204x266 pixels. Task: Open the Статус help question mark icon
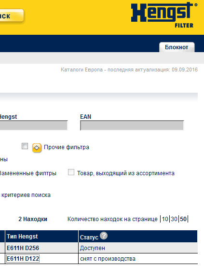104,236
